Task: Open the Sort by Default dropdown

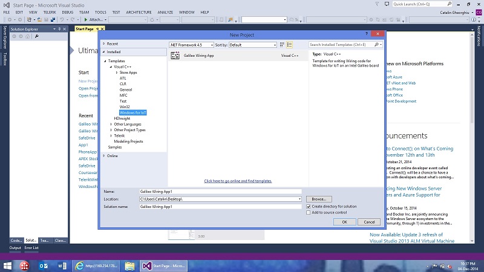Action: coord(252,45)
